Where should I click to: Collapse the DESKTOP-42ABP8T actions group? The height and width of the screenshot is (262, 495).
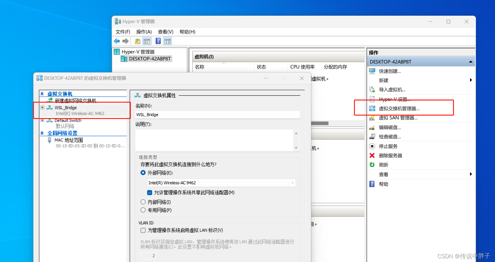tap(471, 62)
